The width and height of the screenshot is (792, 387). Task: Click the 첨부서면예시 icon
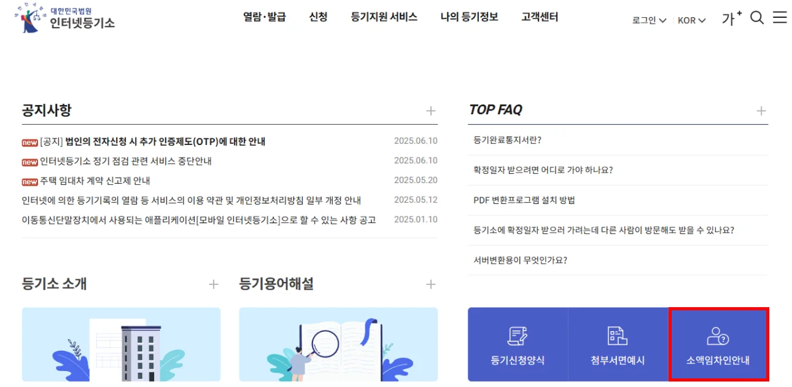click(618, 336)
